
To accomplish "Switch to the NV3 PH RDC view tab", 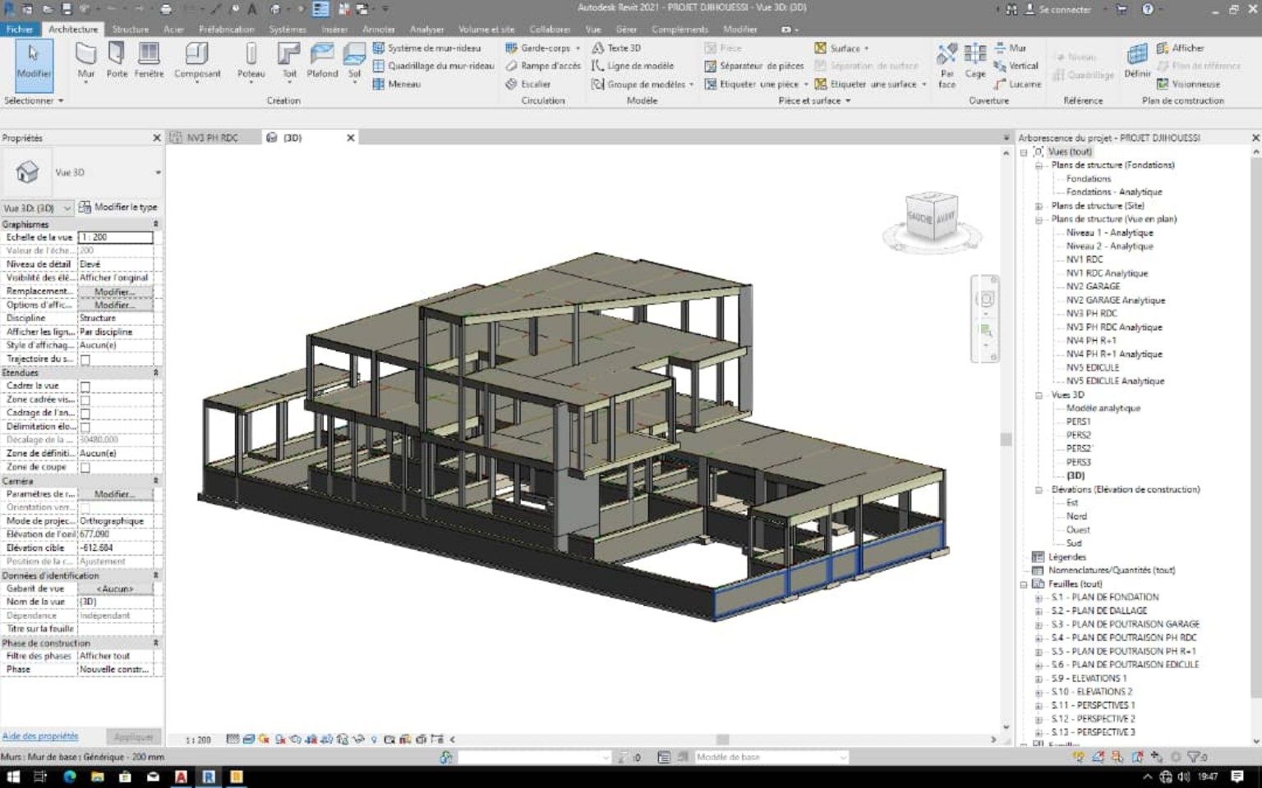I will 211,138.
